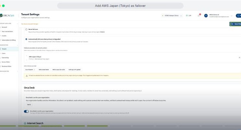Open Business Roles in the sidebar

pos(6,66)
